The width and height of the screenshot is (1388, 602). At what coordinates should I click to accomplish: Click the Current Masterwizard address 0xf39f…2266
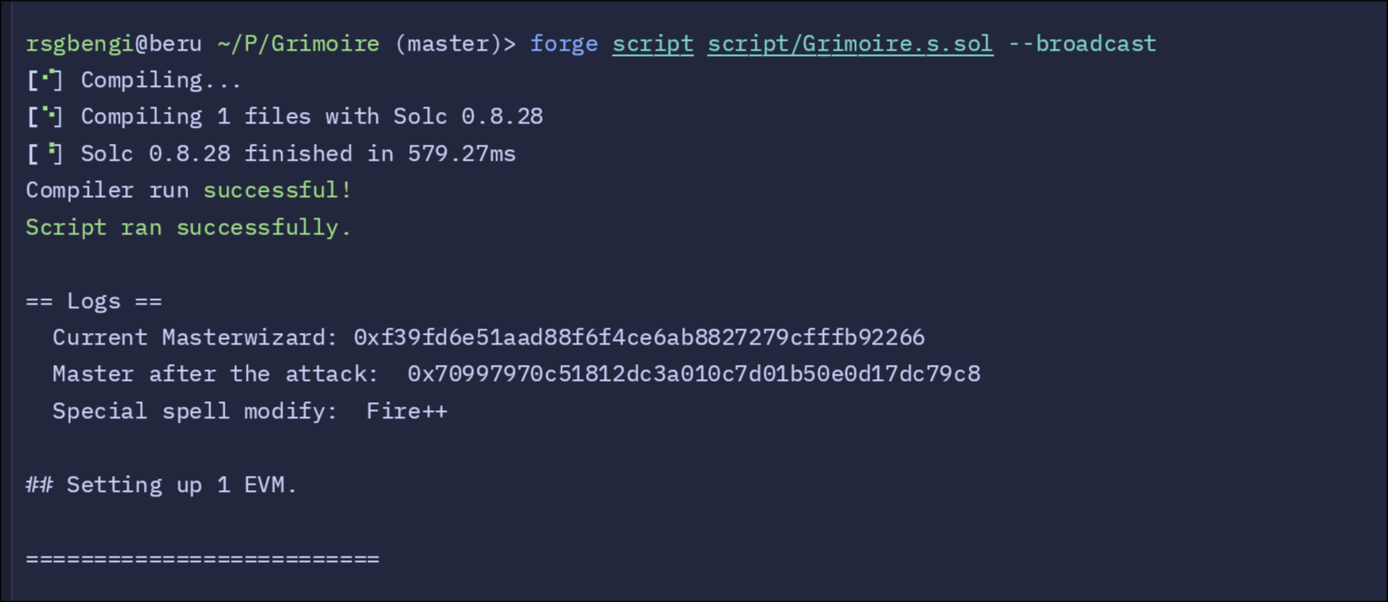pyautogui.click(x=638, y=337)
